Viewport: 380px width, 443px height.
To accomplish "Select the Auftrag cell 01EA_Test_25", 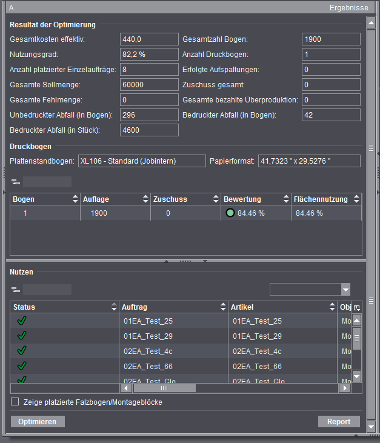I will click(x=173, y=321).
